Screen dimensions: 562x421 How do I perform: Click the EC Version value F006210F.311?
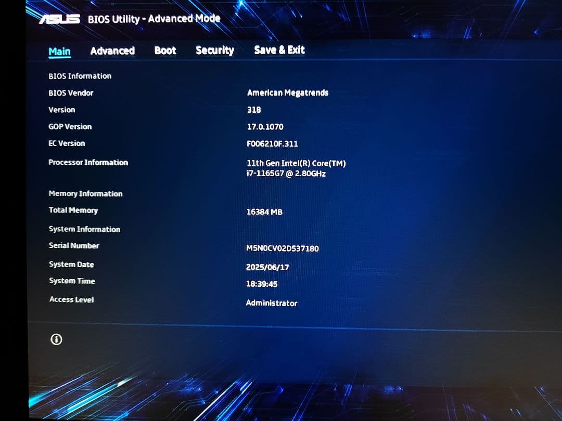coord(272,143)
